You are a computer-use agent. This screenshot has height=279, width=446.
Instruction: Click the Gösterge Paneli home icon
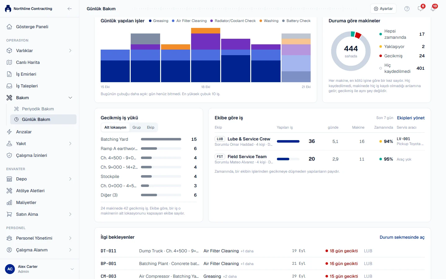(x=9, y=27)
